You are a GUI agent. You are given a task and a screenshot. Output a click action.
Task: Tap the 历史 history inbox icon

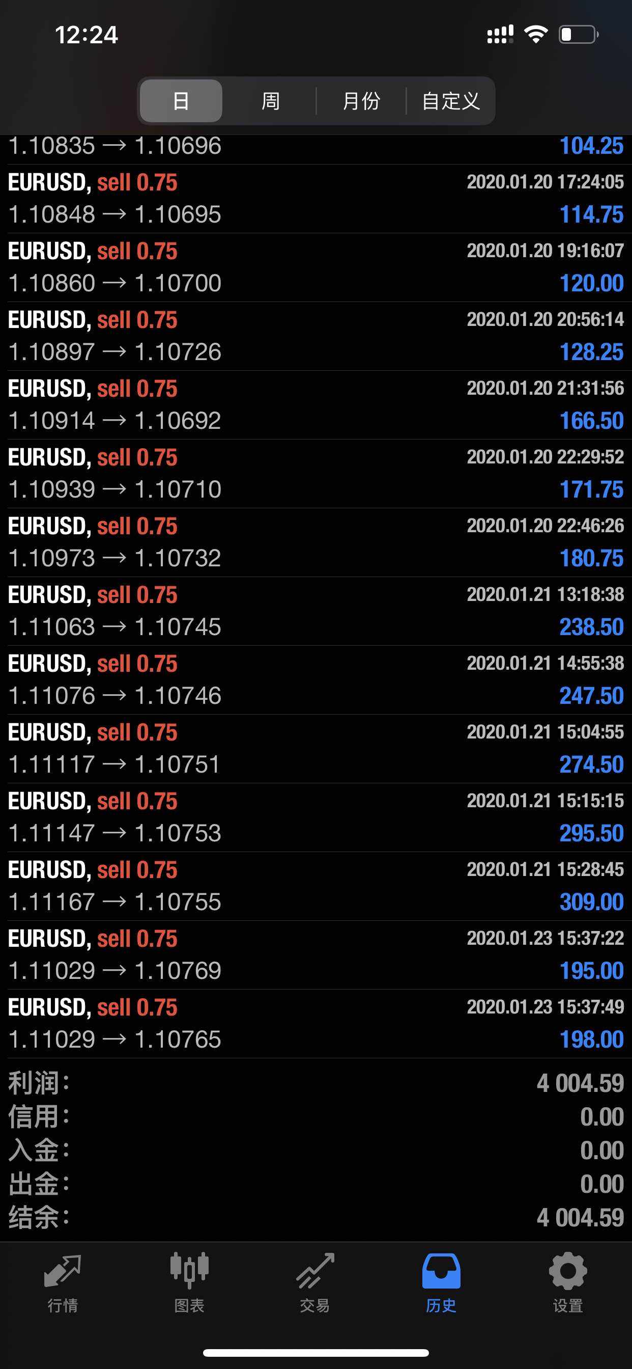[441, 1271]
